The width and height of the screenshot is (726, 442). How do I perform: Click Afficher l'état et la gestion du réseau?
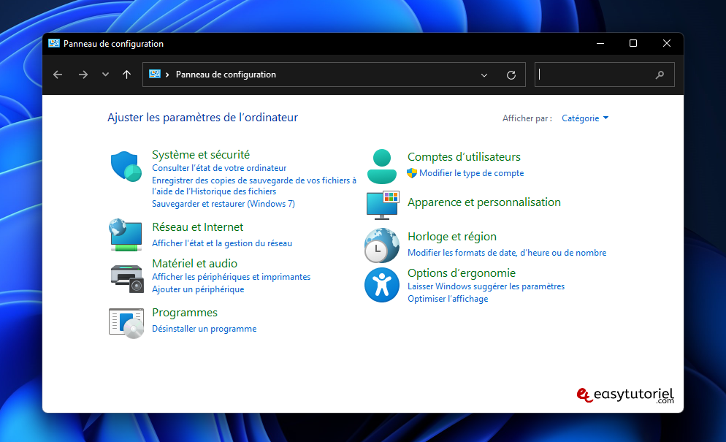click(x=222, y=243)
